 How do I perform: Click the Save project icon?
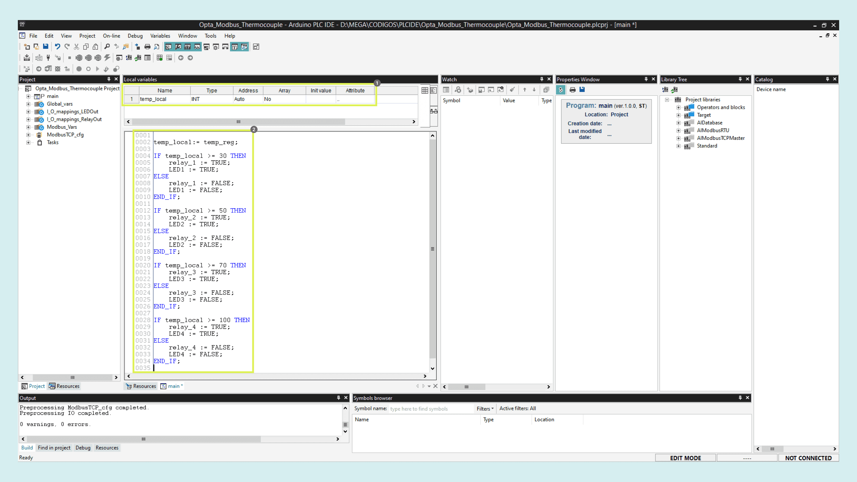tap(46, 47)
